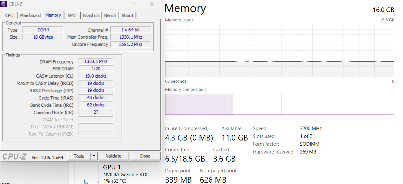Screen dimensions: 403x184
Task: Click the DRAM Frequency value field
Action: coord(96,61)
